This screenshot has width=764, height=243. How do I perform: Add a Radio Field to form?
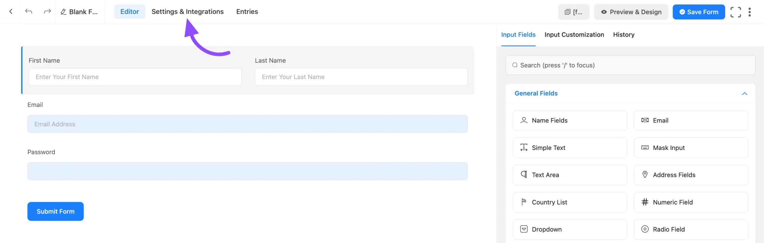691,229
